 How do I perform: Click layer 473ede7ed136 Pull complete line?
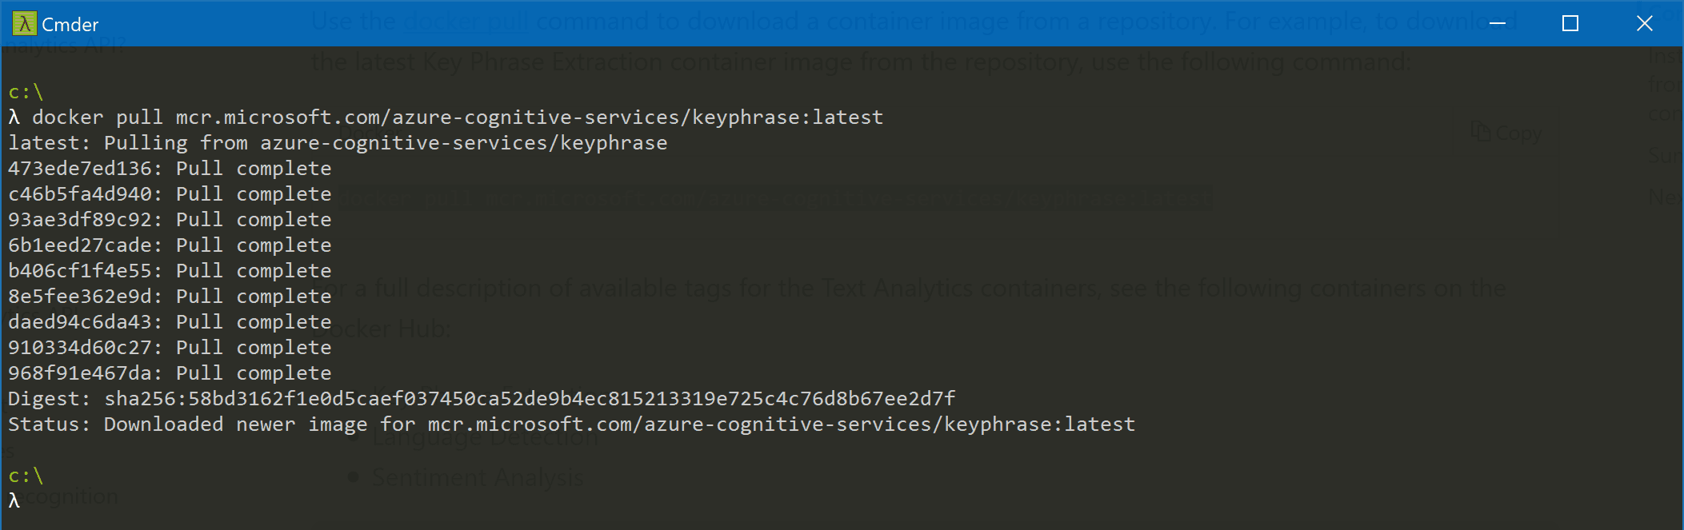(170, 169)
